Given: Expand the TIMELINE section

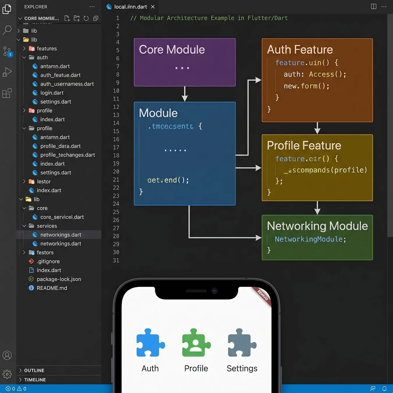Looking at the screenshot, I should pyautogui.click(x=59, y=380).
